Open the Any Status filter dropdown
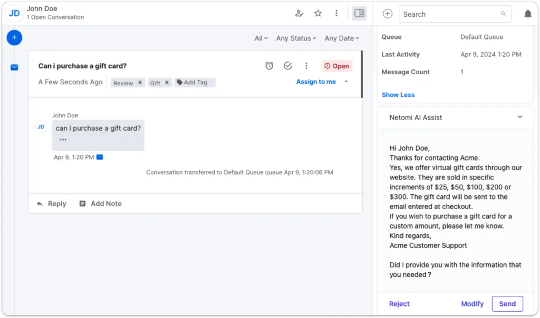This screenshot has width=540, height=318. tap(296, 38)
